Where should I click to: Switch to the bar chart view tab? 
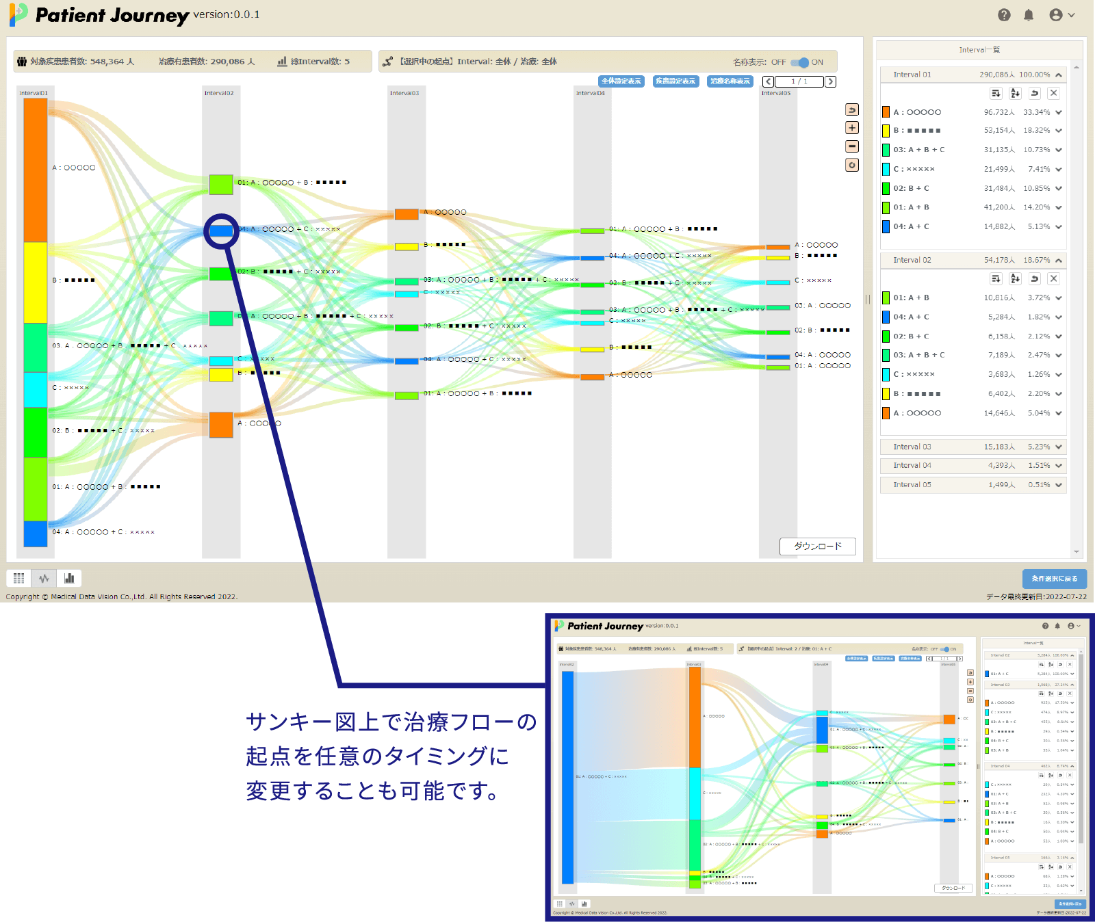(x=69, y=578)
